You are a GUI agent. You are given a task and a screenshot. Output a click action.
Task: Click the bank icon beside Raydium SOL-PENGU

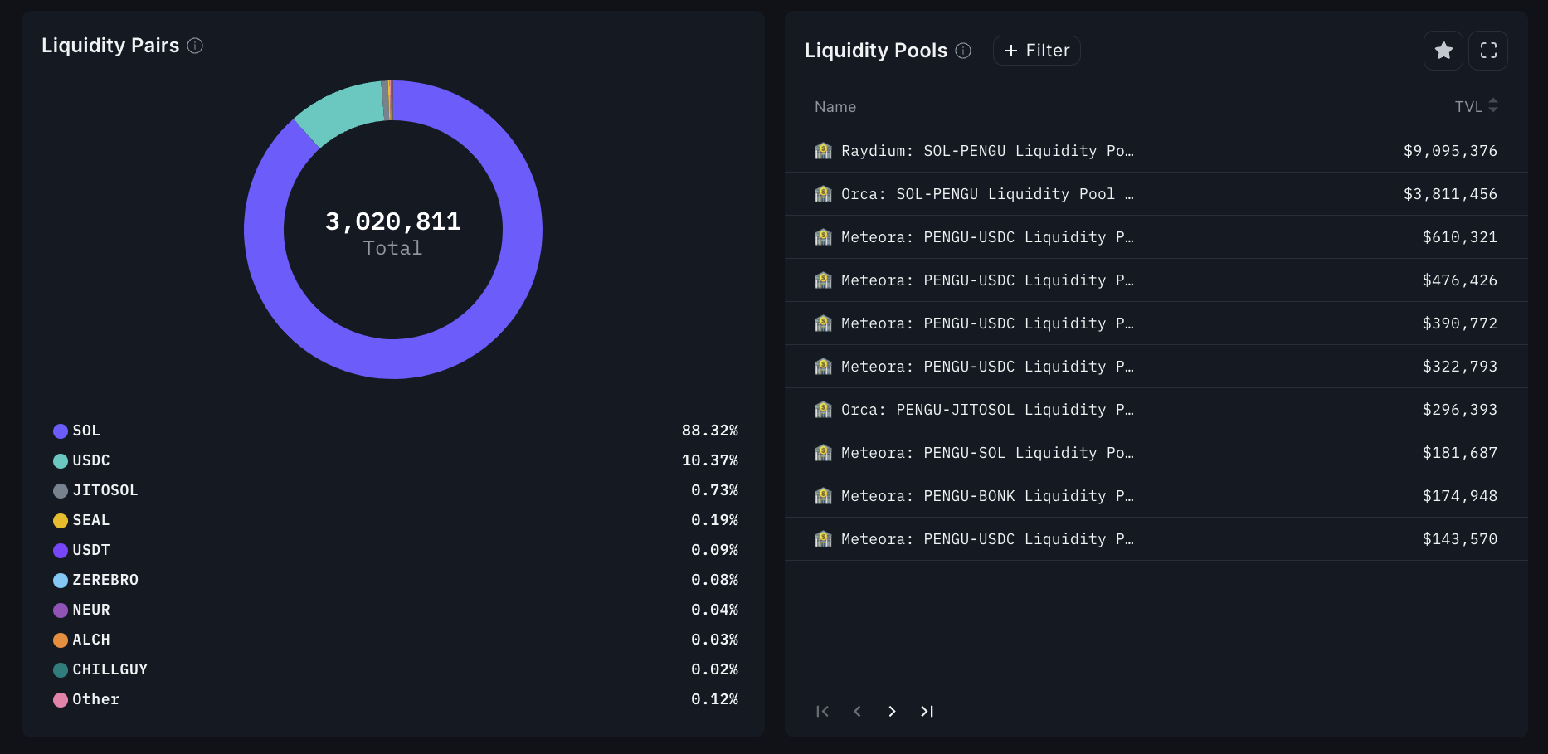(x=823, y=151)
